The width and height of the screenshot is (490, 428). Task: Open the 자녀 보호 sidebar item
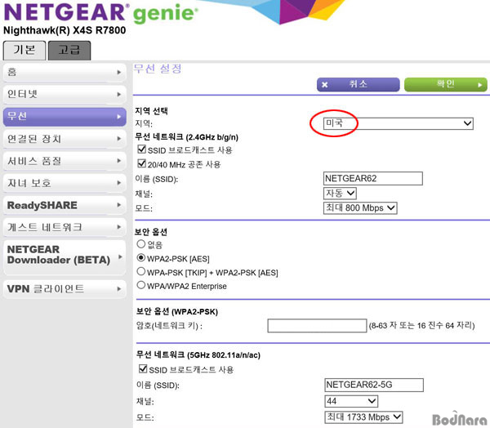point(65,183)
